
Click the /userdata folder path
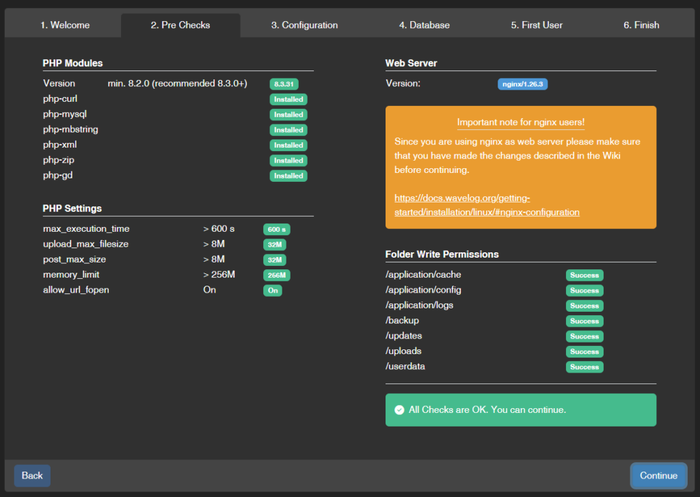[405, 366]
